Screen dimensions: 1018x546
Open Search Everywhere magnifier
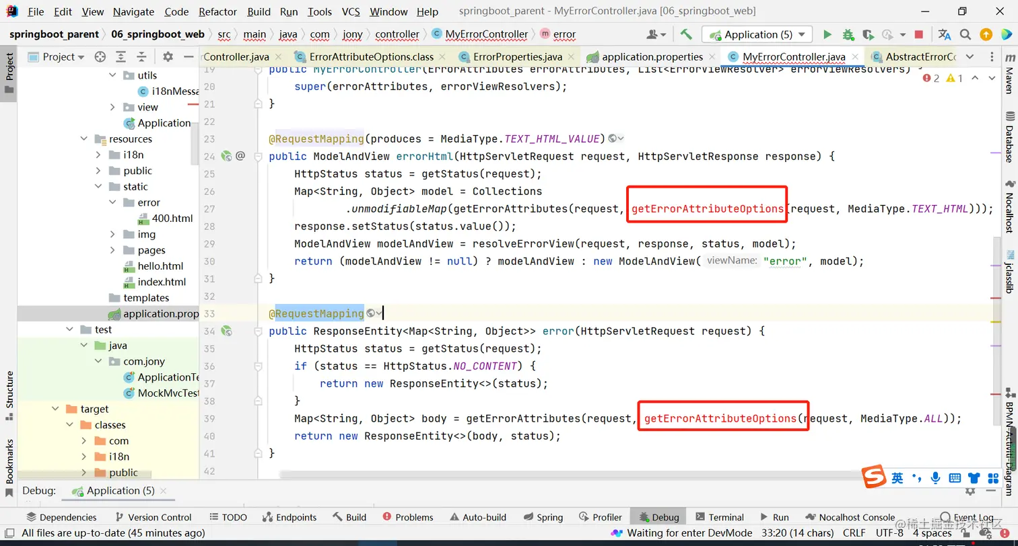[965, 34]
